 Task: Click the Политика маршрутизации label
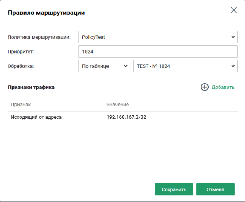click(39, 37)
